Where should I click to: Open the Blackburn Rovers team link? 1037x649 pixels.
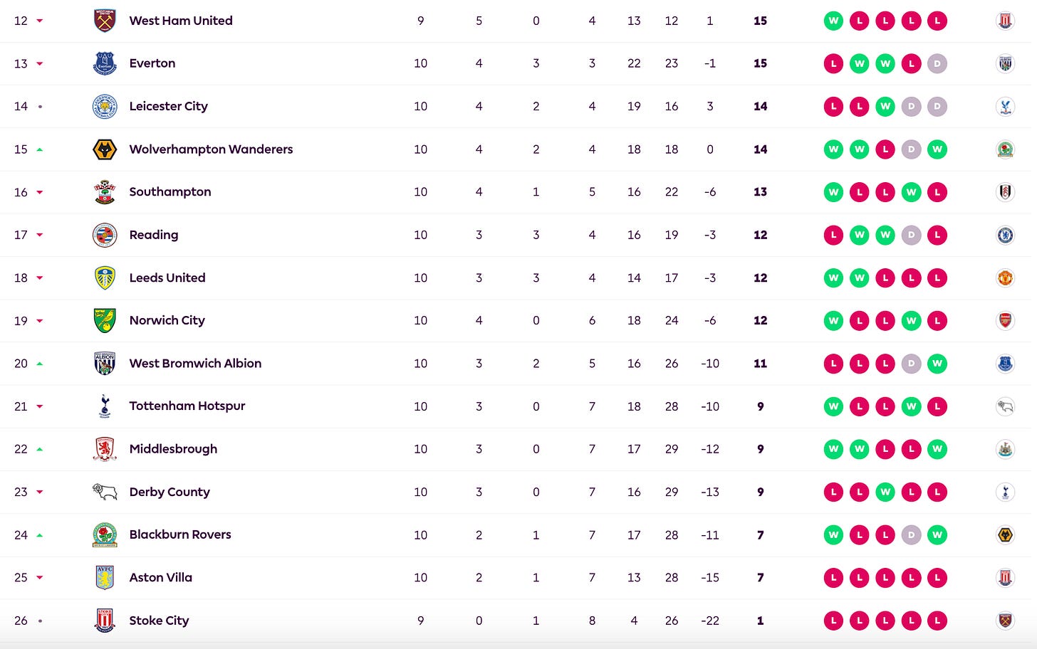pyautogui.click(x=180, y=534)
